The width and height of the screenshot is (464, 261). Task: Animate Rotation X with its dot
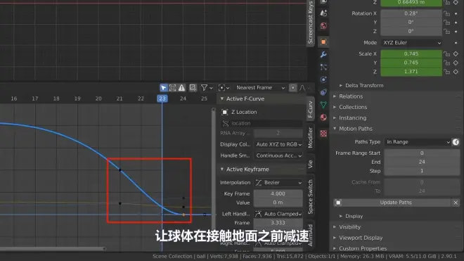(456, 13)
